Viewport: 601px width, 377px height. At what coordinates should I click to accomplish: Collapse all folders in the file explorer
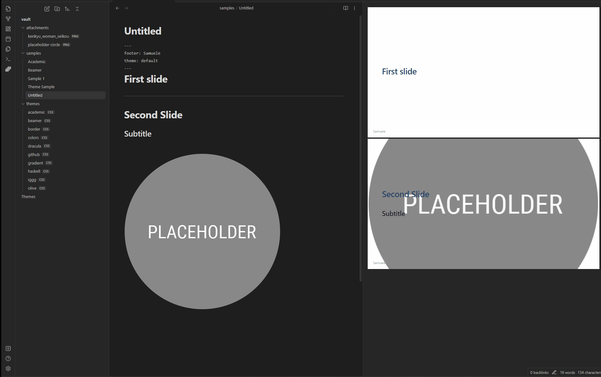click(x=77, y=9)
